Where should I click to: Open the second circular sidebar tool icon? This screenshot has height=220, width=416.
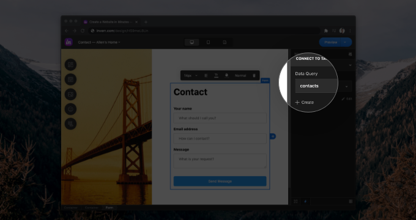[70, 79]
